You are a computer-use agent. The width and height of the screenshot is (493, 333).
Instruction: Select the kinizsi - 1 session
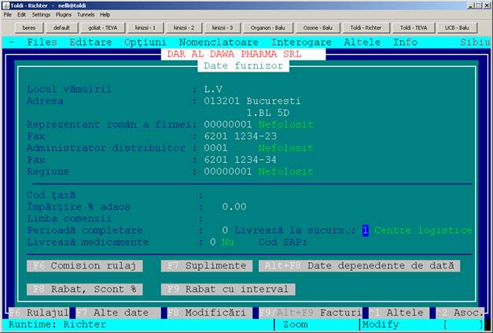(x=145, y=28)
